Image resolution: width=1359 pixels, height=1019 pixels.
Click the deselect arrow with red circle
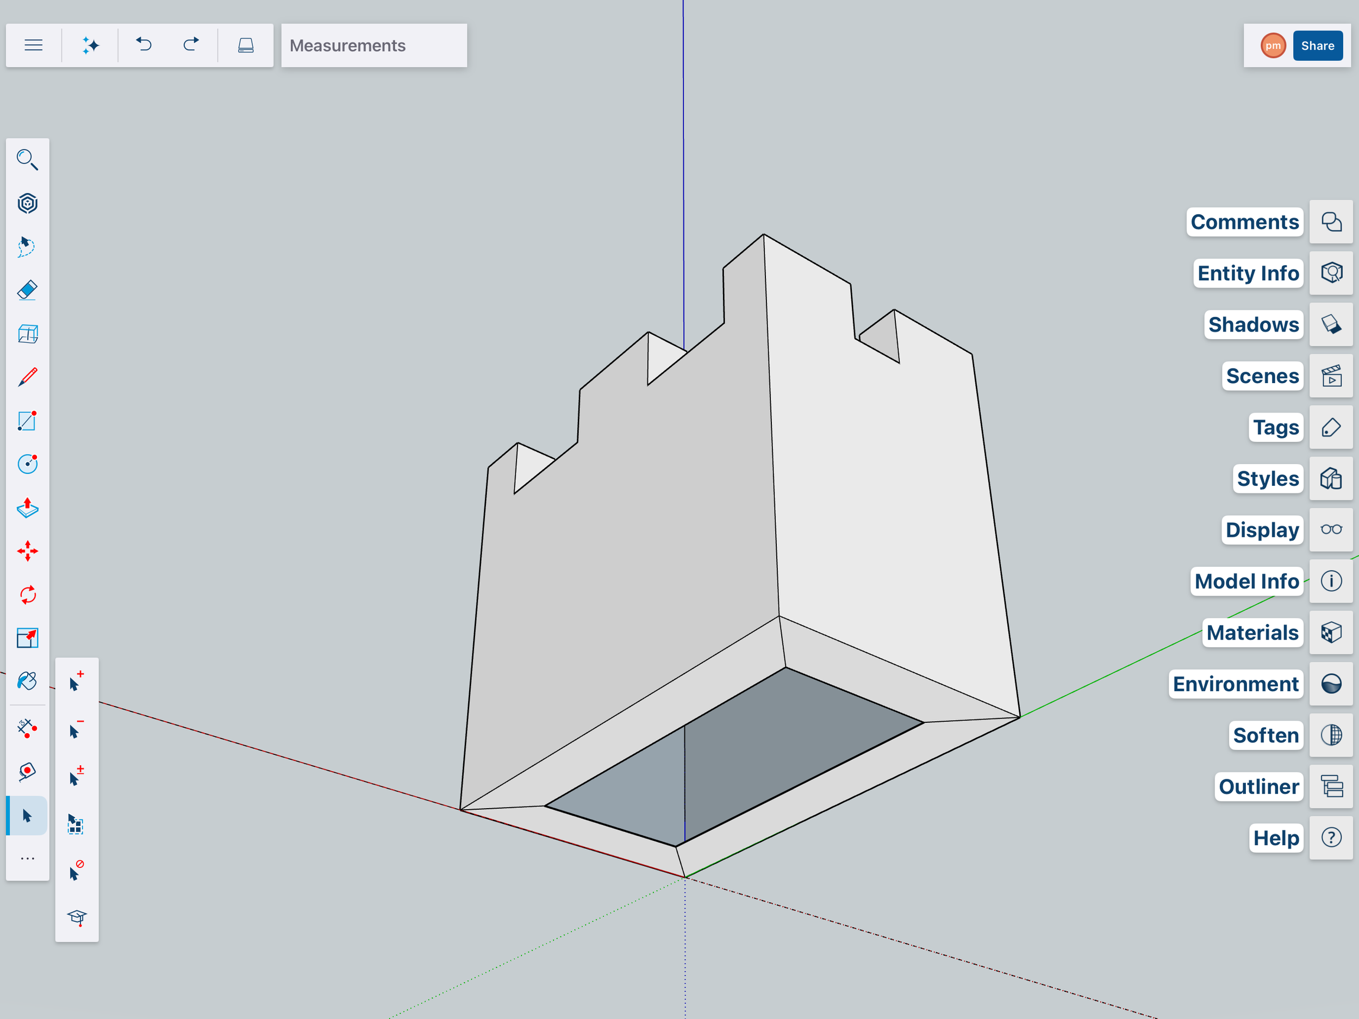[x=77, y=870]
